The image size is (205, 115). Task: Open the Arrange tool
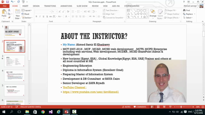click(x=153, y=14)
